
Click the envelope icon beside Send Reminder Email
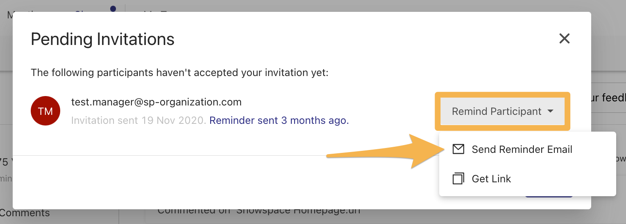tap(458, 149)
